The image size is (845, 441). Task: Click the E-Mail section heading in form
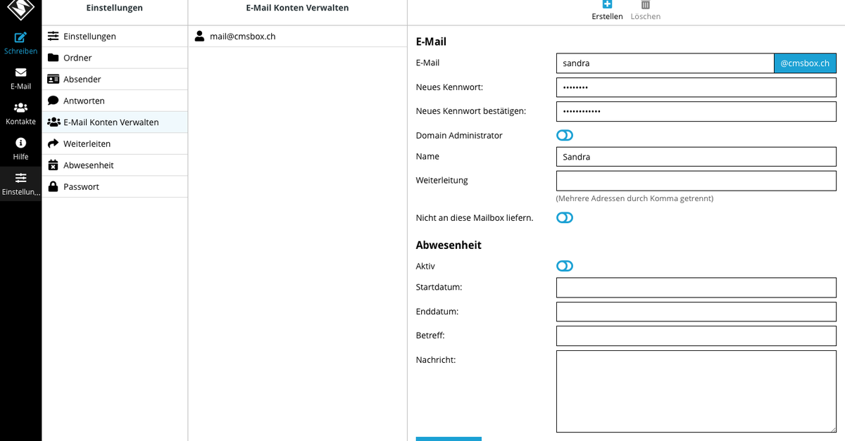(431, 41)
